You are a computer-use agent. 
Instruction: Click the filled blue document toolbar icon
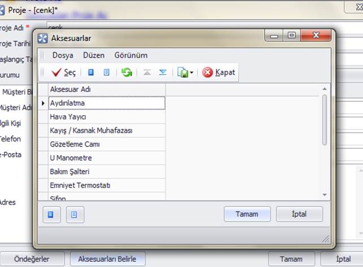(91, 72)
